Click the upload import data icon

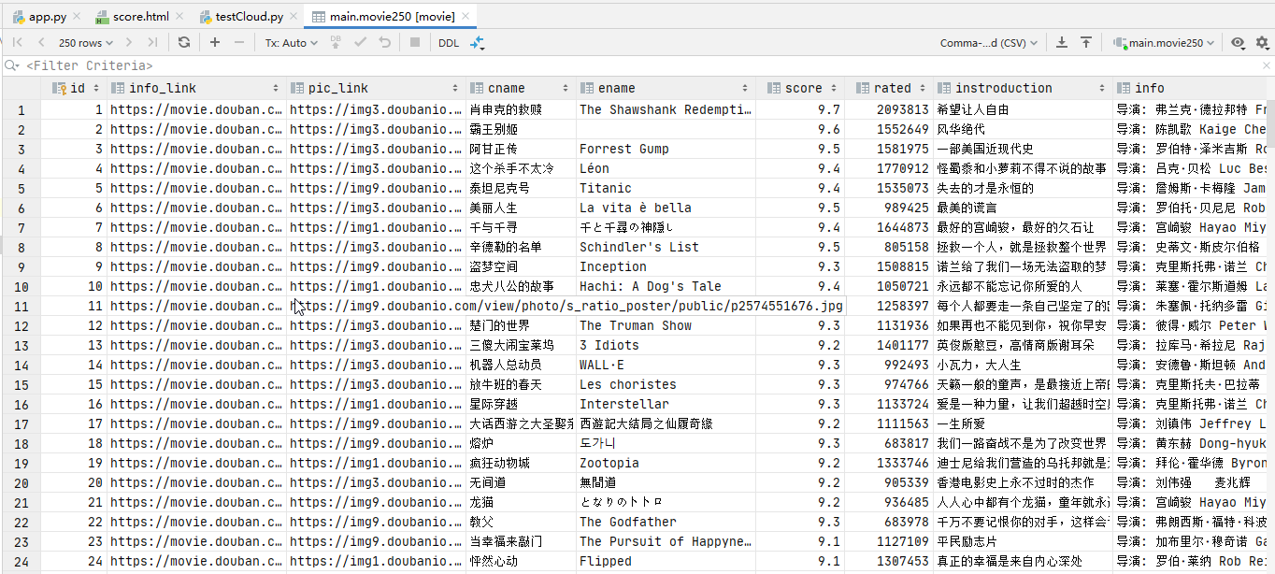point(1086,43)
